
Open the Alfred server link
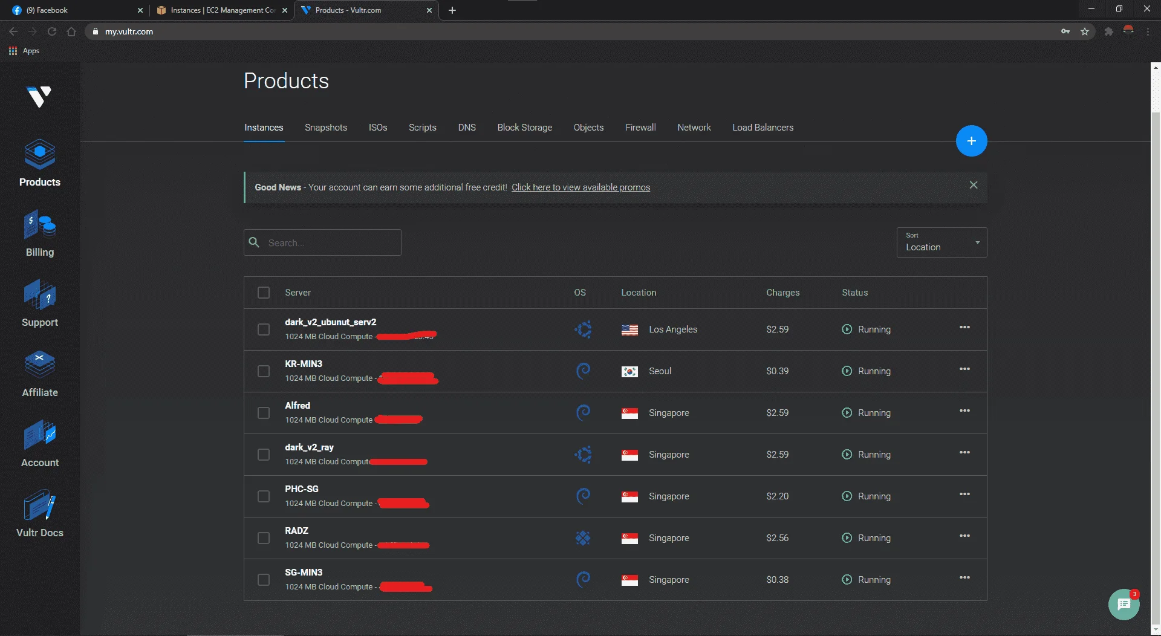tap(298, 406)
